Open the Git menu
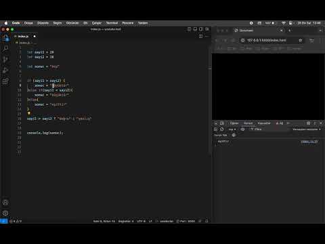The height and width of the screenshot is (244, 325). [x=85, y=23]
